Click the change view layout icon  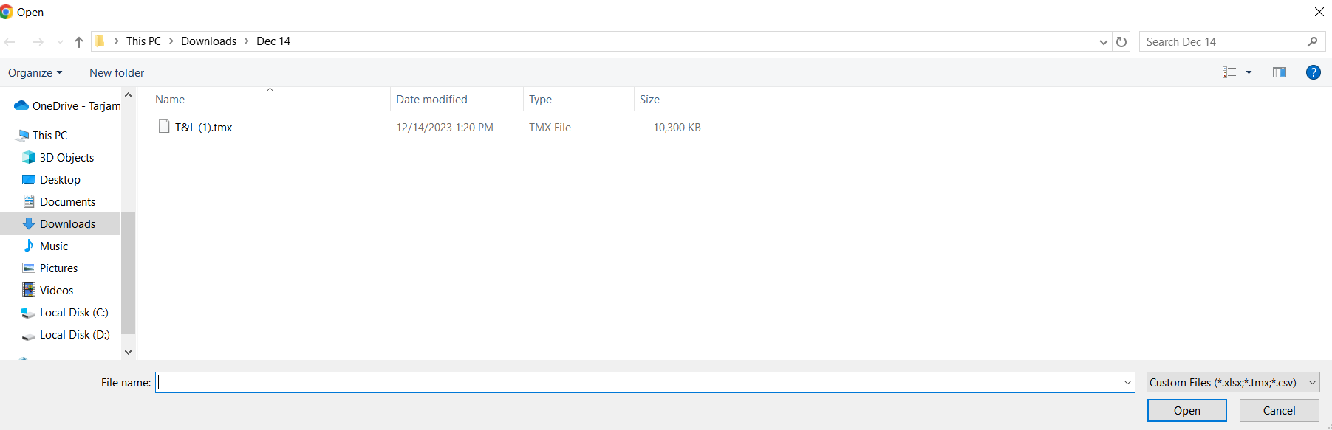(x=1229, y=72)
